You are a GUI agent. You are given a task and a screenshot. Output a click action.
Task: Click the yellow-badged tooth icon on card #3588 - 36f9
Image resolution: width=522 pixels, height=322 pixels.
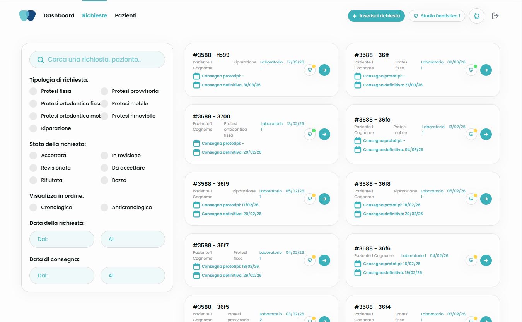click(310, 199)
